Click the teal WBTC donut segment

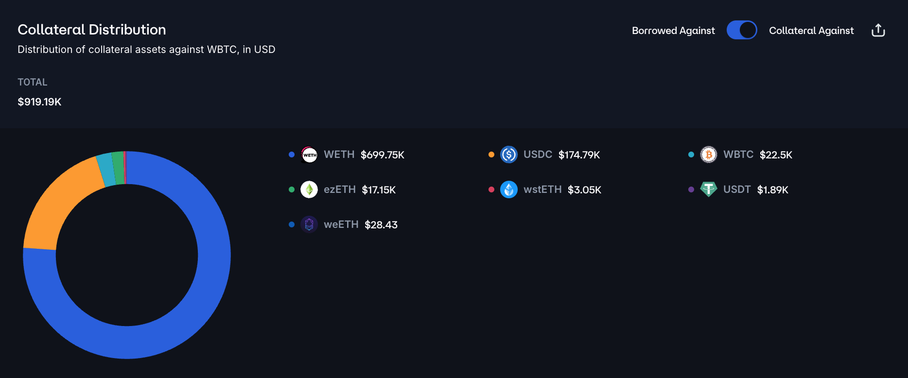[105, 170]
